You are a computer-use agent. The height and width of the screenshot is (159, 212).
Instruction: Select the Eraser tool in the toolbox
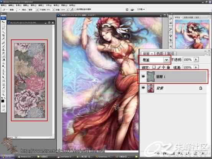(3, 56)
